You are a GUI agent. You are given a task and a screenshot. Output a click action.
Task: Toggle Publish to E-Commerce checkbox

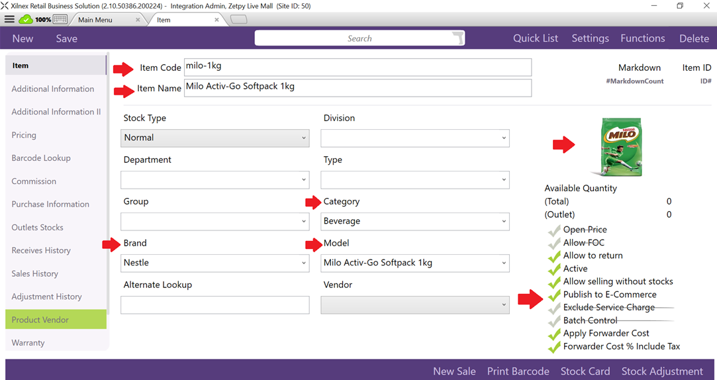pos(554,295)
